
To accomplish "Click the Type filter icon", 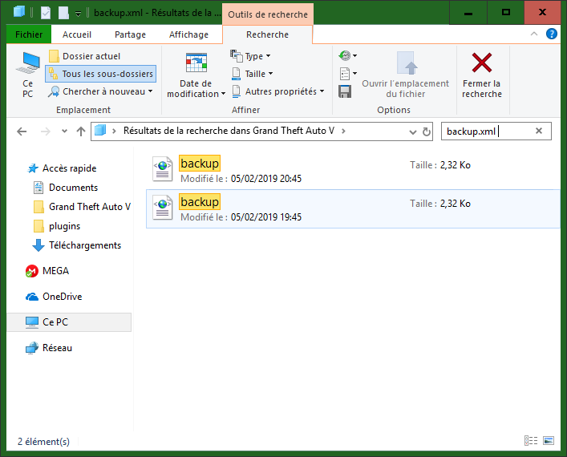I will (x=236, y=55).
